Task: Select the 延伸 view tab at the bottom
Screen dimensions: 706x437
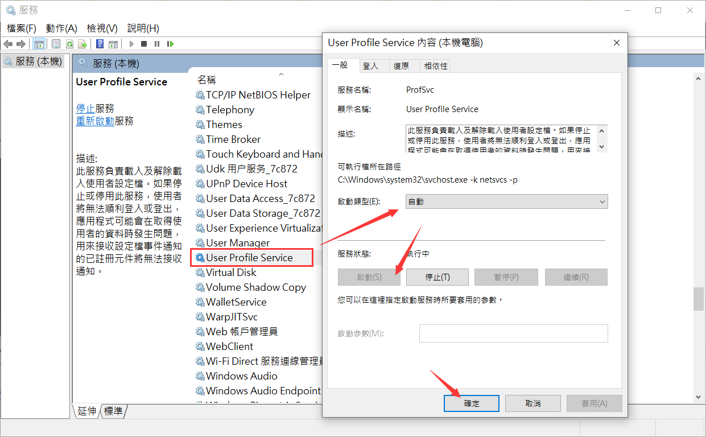Action: [x=87, y=411]
